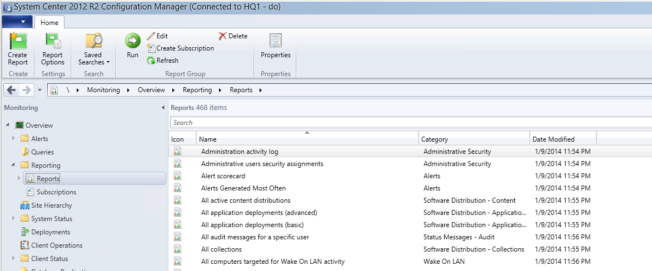Image resolution: width=652 pixels, height=271 pixels.
Task: Select All computers targeted for Wake On LAN
Action: [x=273, y=262]
